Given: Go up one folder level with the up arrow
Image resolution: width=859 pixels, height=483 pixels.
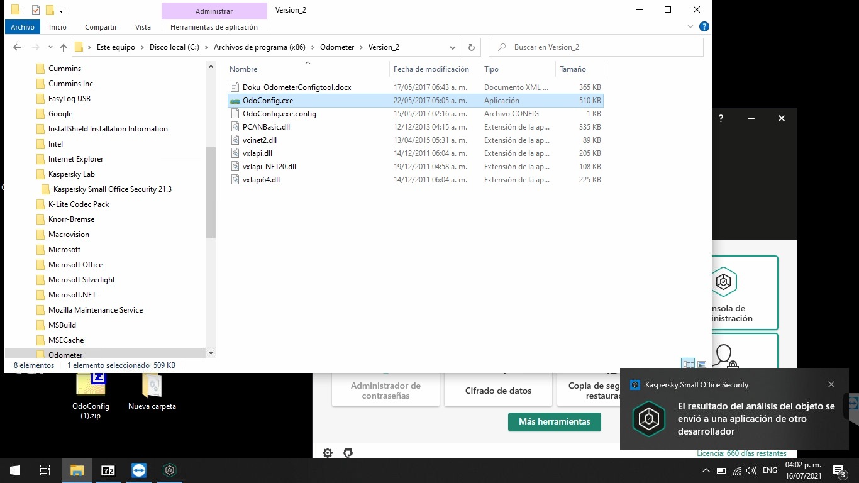Looking at the screenshot, I should pos(63,47).
